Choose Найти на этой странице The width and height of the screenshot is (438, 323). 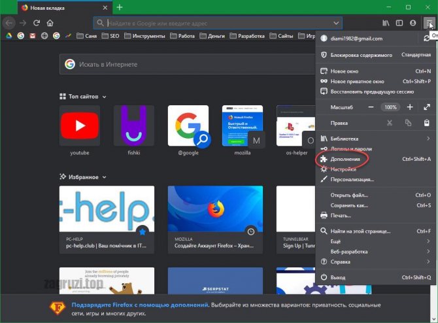(x=375, y=231)
